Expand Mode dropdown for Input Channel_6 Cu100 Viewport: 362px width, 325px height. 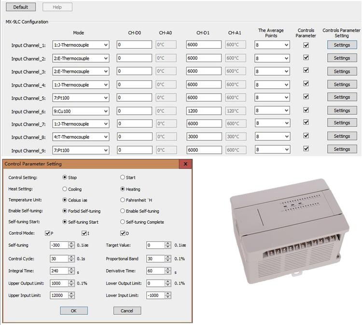point(106,111)
